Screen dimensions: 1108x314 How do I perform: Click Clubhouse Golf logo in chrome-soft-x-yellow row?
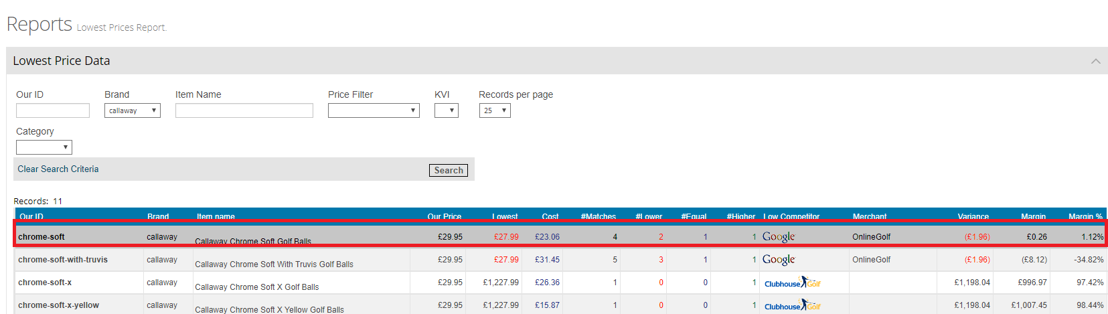(x=792, y=306)
